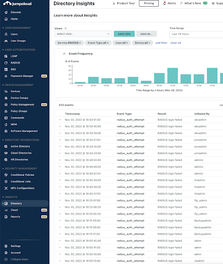The width and height of the screenshot is (223, 264).
Task: Click the clear all link
Action: [x=176, y=43]
